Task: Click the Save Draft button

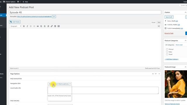Action: [169, 17]
